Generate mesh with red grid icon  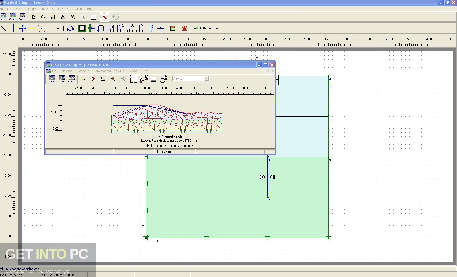185,28
